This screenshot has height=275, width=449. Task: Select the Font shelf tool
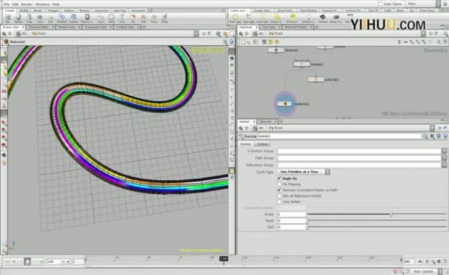122,18
